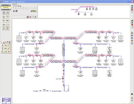The image size is (134, 104).
Task: Pick the first square appliance icon in the palette
Action: pos(4,13)
